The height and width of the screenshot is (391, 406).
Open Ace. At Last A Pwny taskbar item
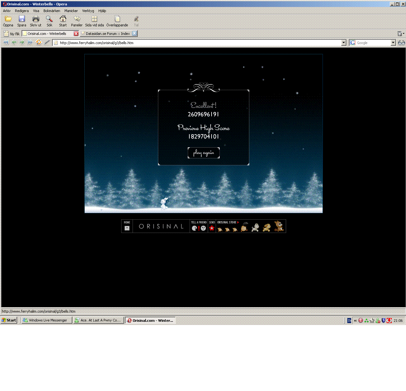tap(98, 320)
